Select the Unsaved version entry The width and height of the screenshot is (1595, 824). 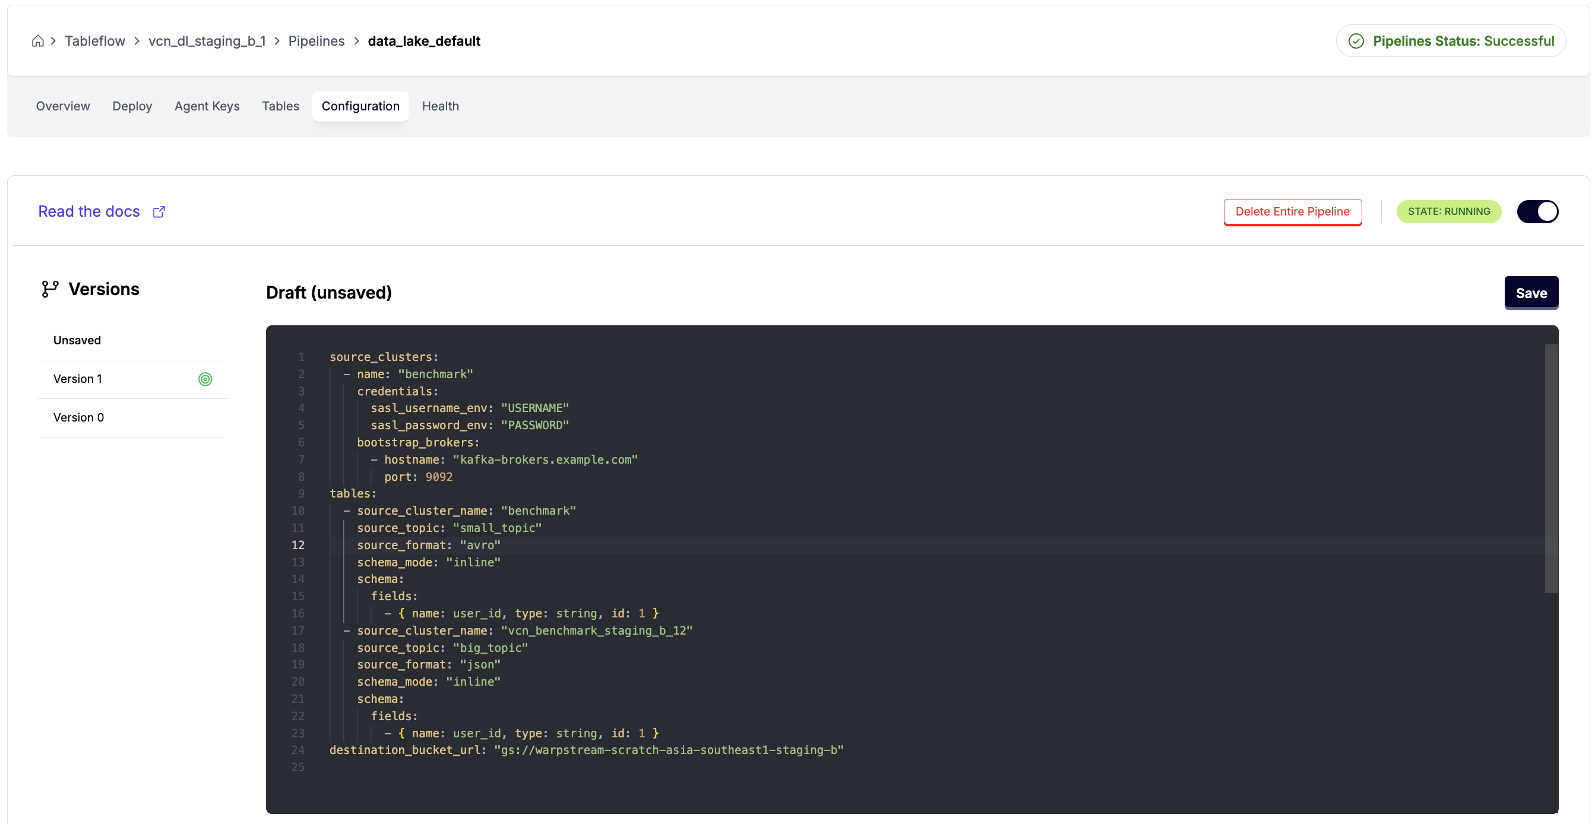pyautogui.click(x=77, y=340)
